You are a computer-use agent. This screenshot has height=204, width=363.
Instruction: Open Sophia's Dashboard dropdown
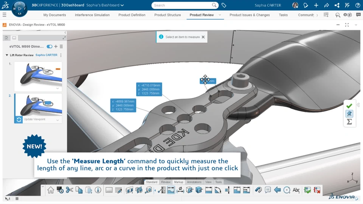[122, 5]
